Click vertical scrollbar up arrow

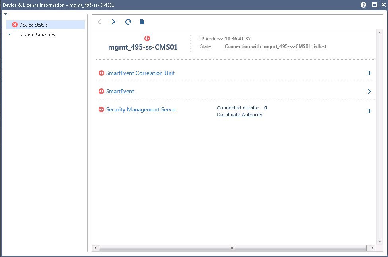tap(380, 33)
